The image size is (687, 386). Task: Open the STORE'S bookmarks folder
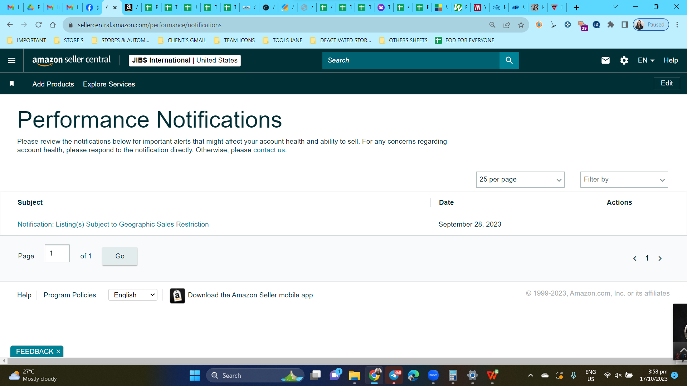coord(69,40)
